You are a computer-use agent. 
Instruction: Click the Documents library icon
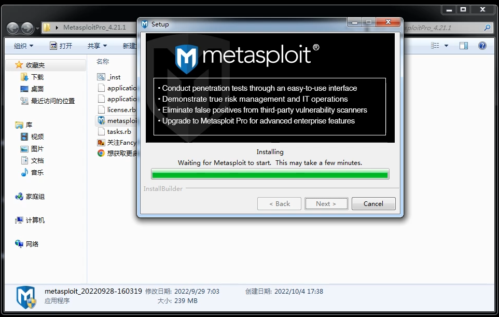(24, 160)
